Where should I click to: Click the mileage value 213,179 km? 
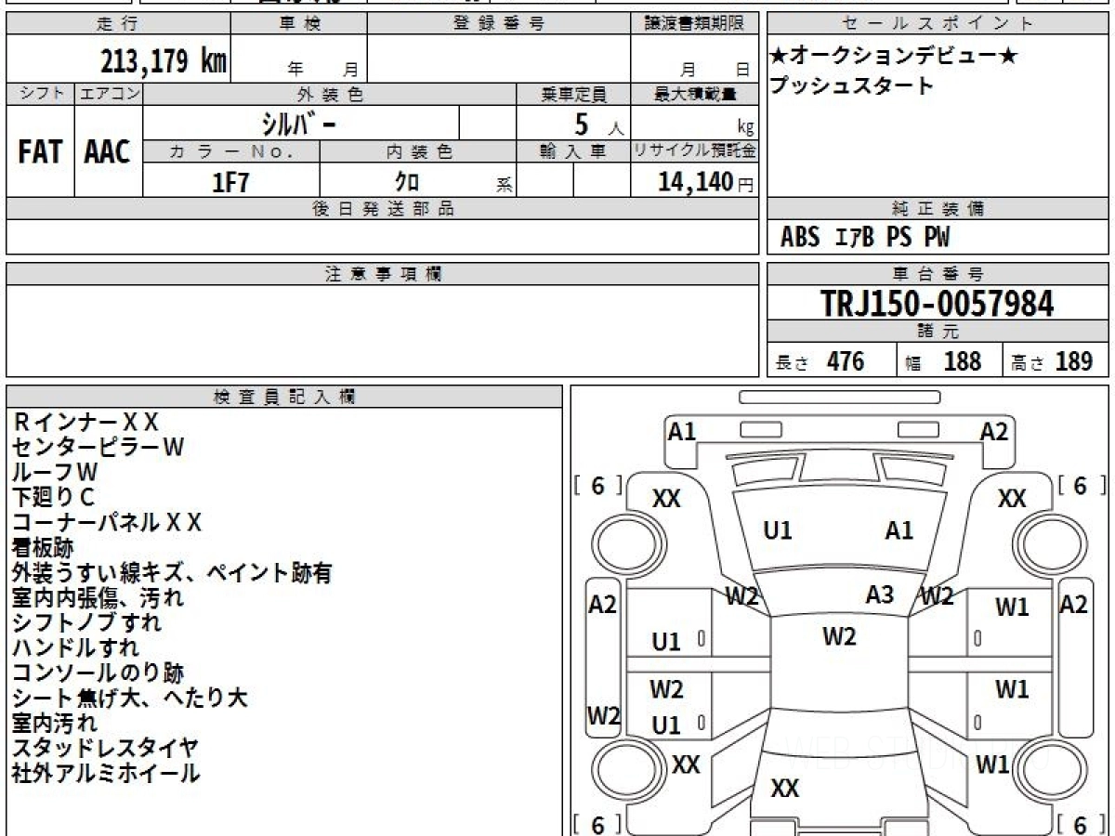click(164, 61)
